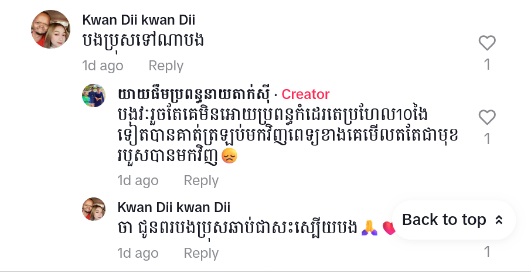Reply to the top Kwan Dii comment
This screenshot has width=531, height=273.
(x=166, y=66)
